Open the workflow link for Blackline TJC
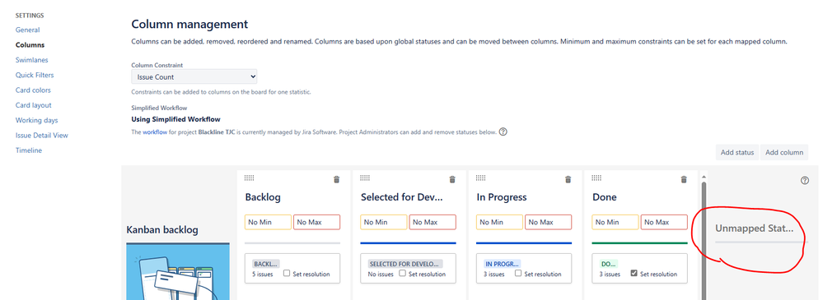The width and height of the screenshot is (823, 300). 155,132
